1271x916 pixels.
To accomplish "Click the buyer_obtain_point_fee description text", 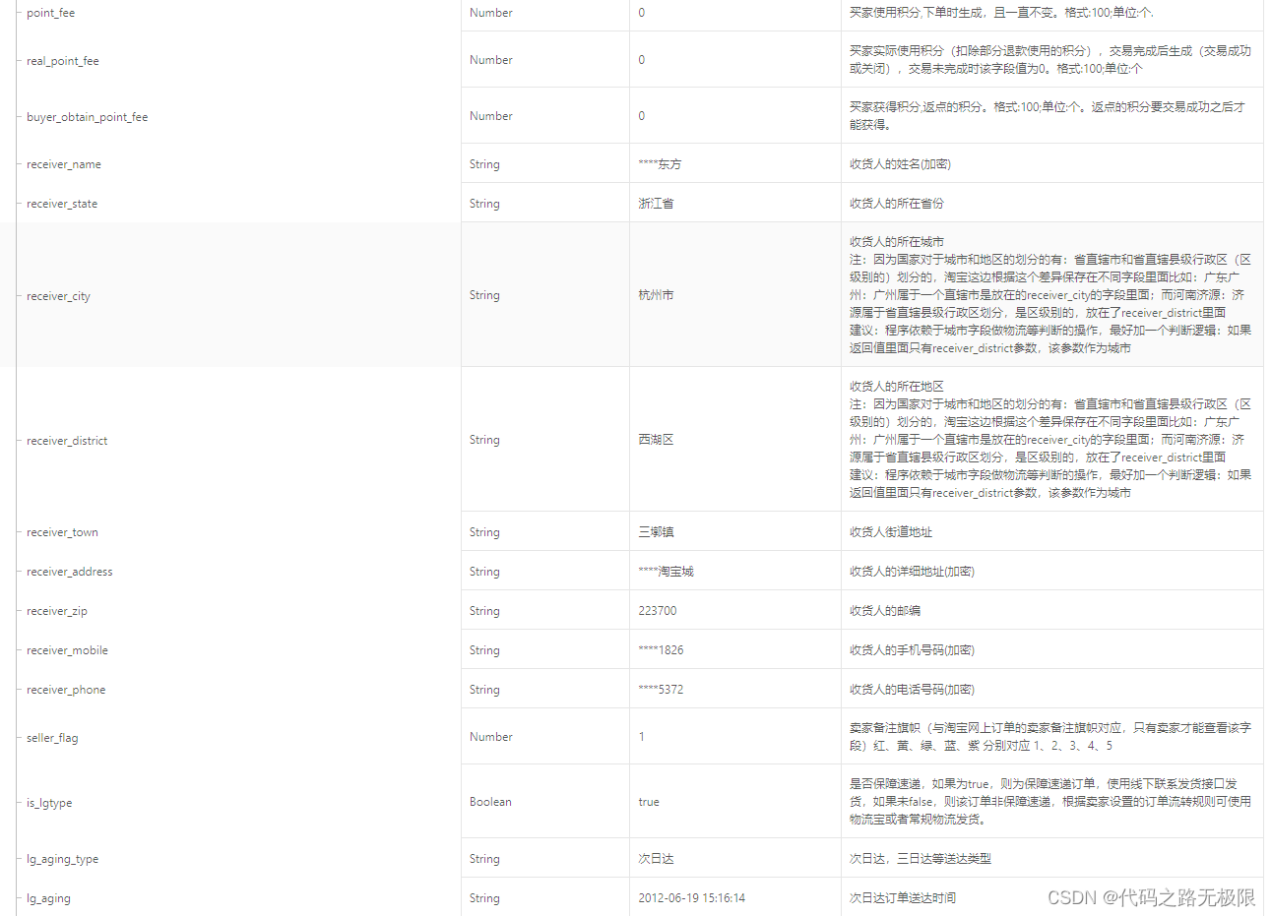I will [1048, 116].
